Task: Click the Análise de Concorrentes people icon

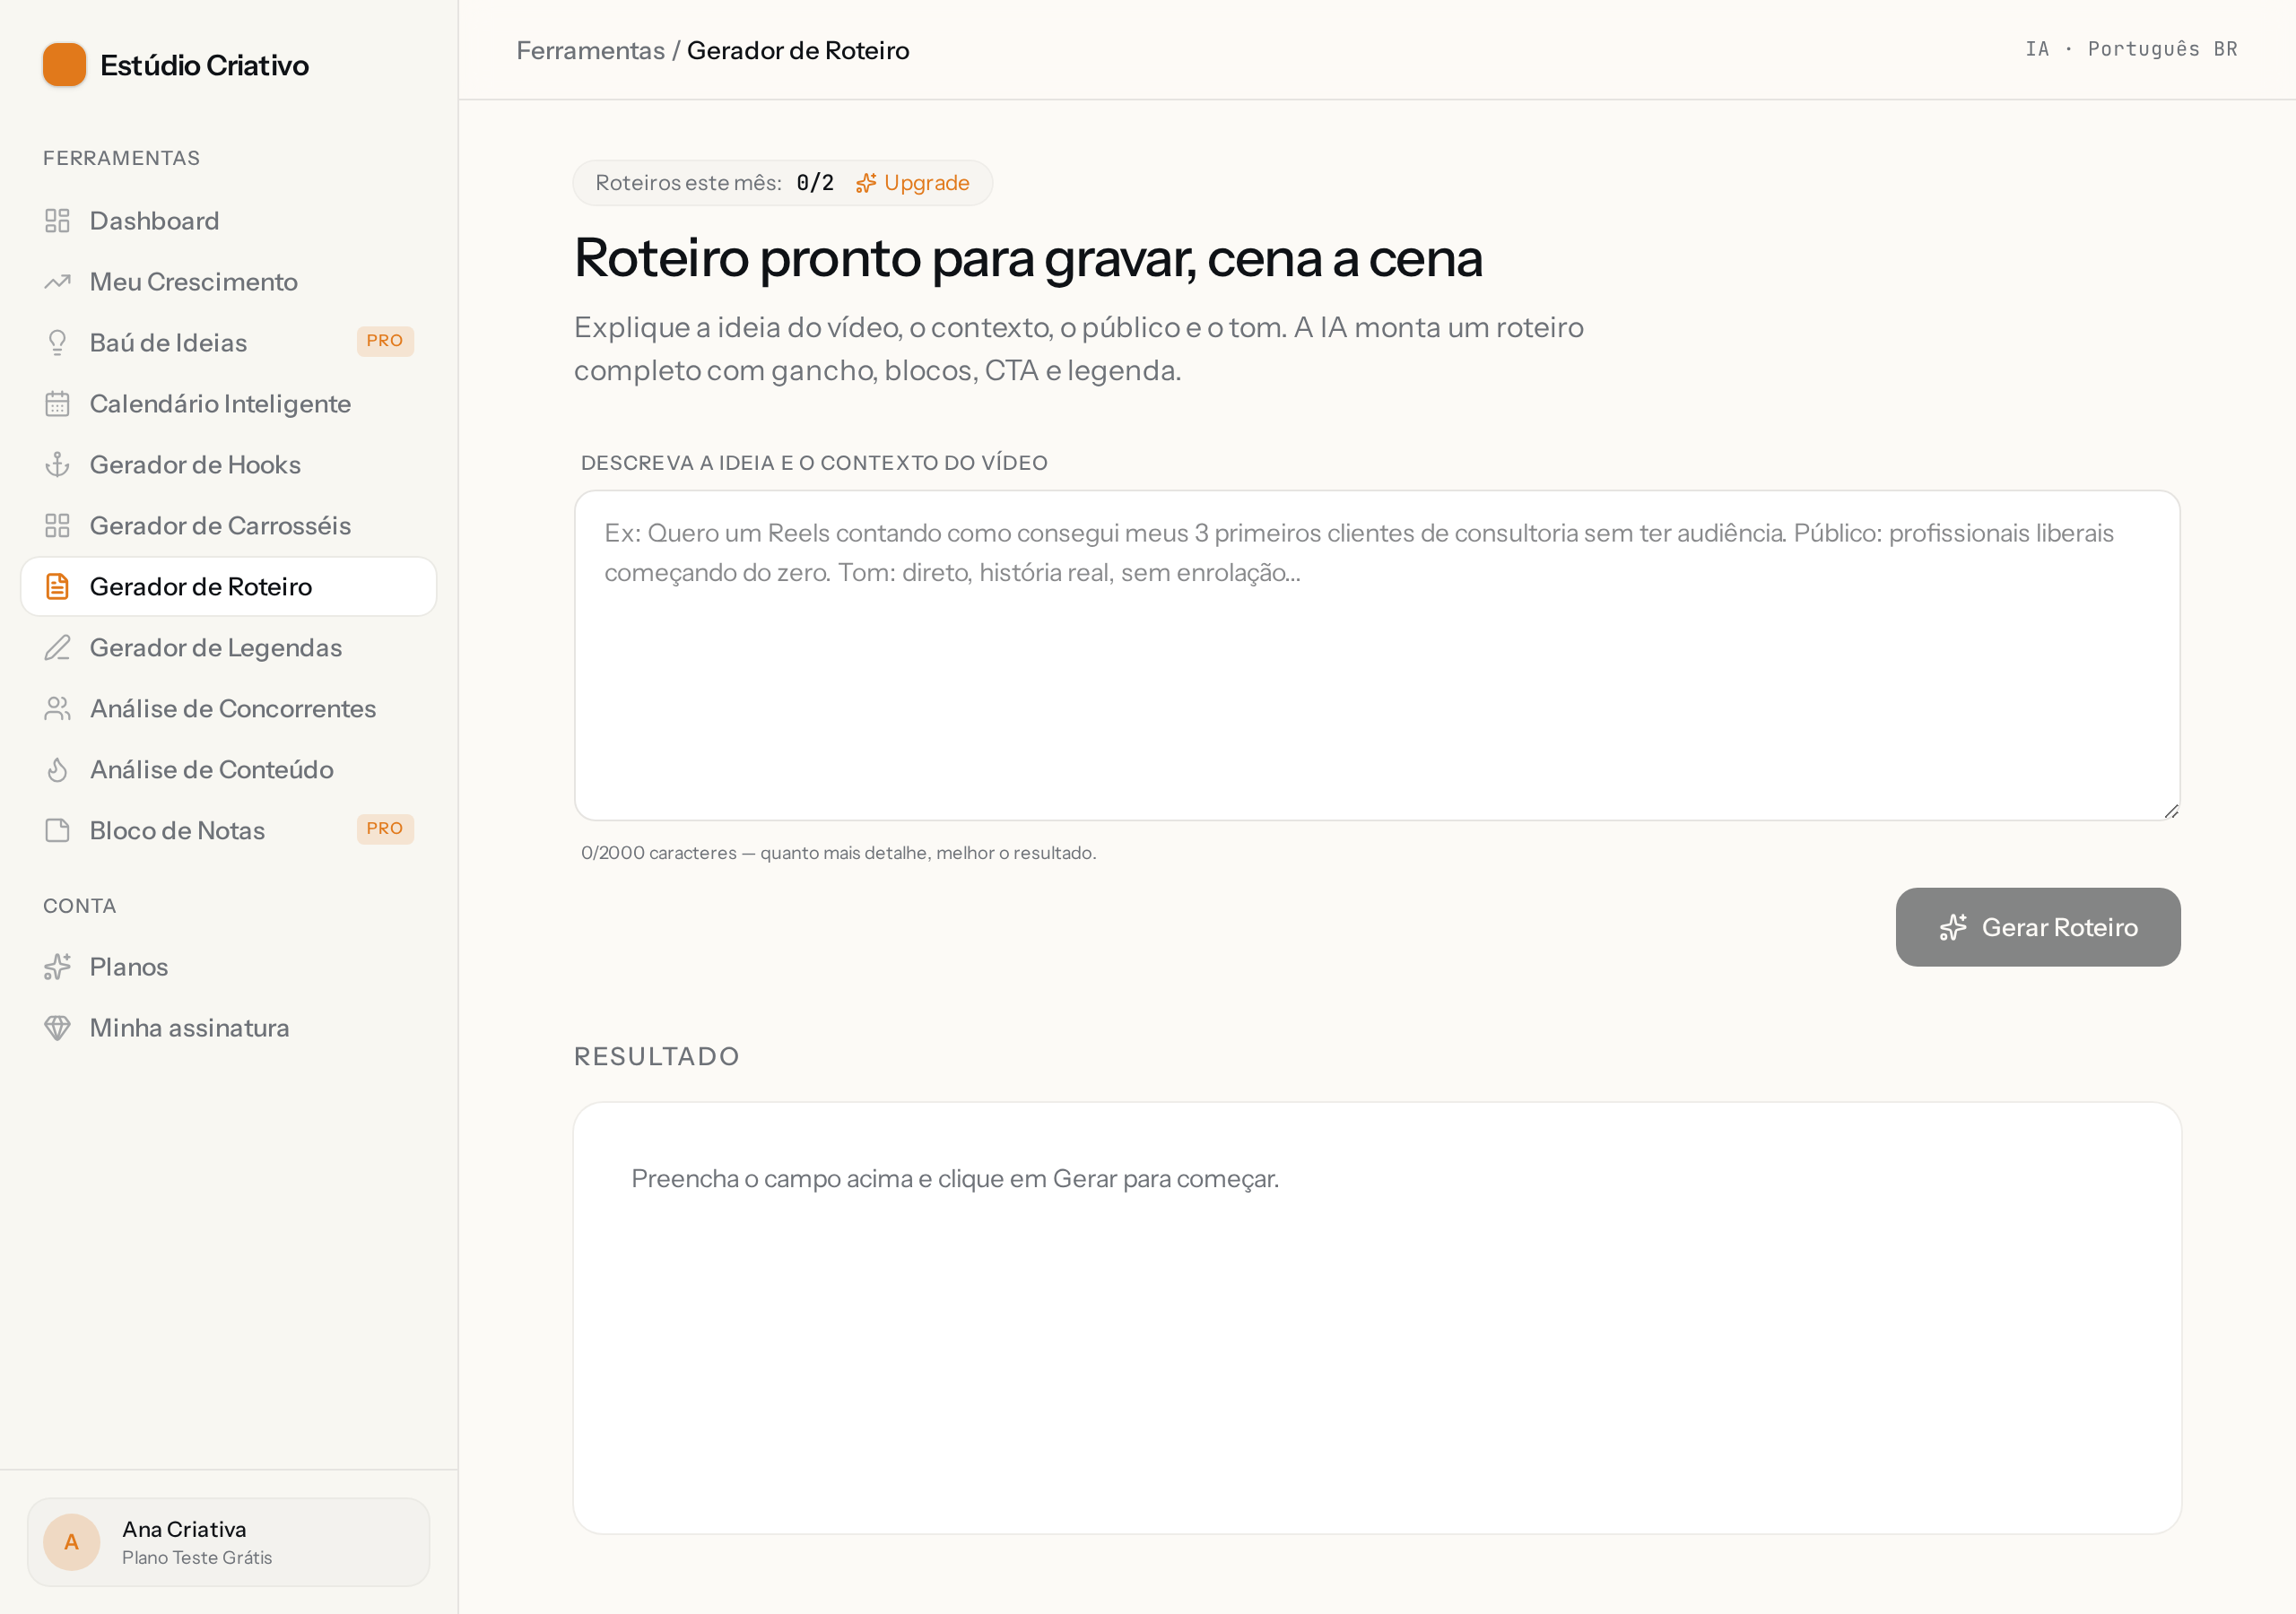Action: 57,709
